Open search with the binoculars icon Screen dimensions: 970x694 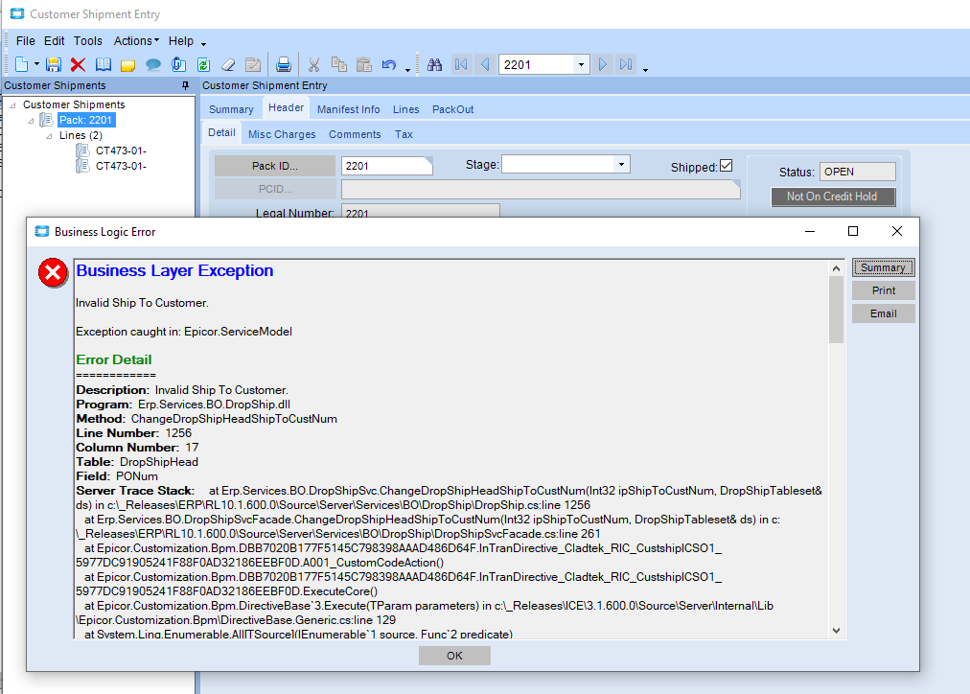(435, 64)
